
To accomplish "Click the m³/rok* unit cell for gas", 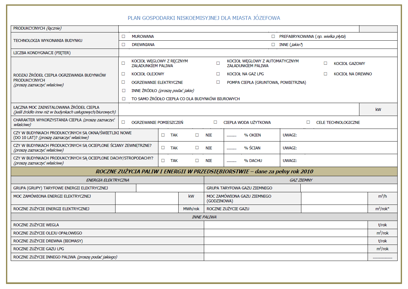I will pyautogui.click(x=382, y=209).
